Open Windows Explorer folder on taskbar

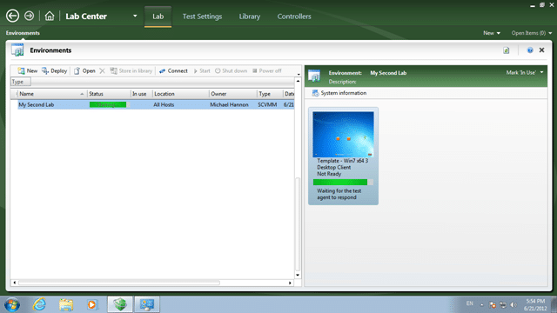(x=66, y=304)
